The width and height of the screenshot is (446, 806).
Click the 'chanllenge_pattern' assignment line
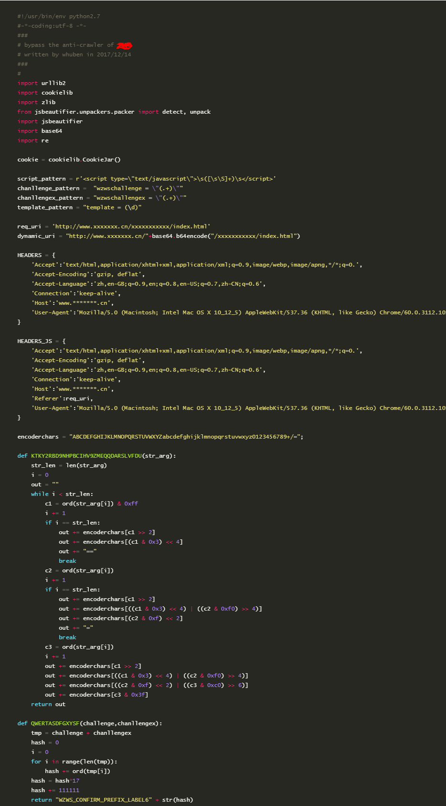coord(100,188)
